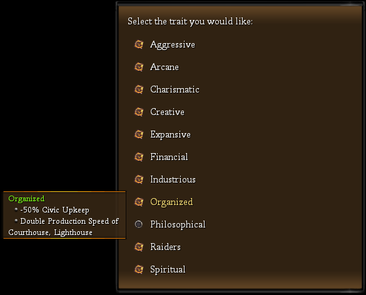Click the green Organized tooltip title
Viewport: 366px width, 295px height.
pyautogui.click(x=26, y=199)
